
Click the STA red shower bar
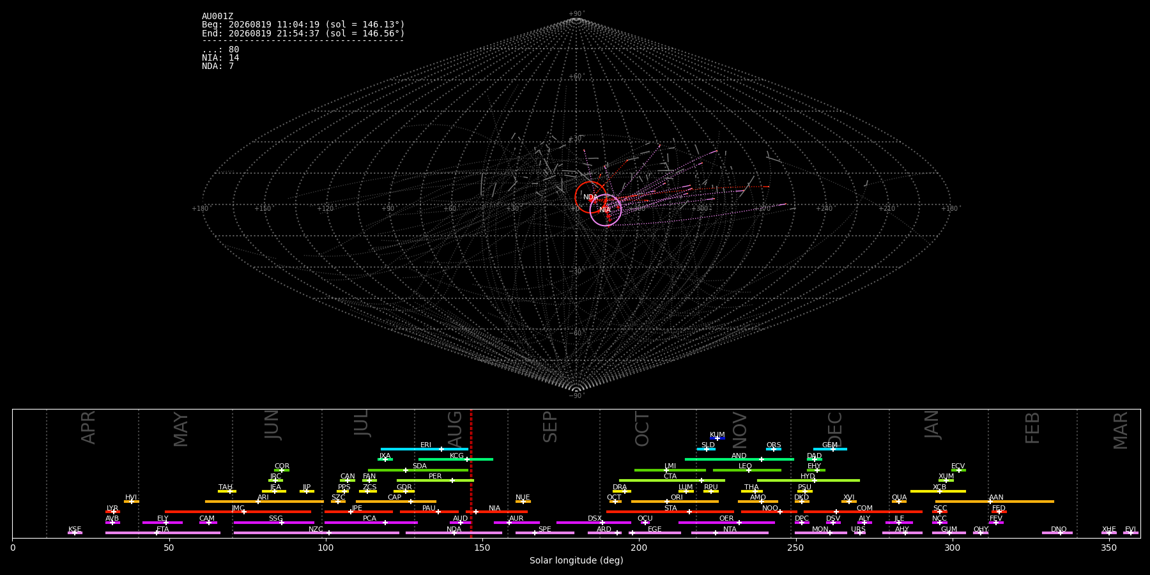pos(670,512)
